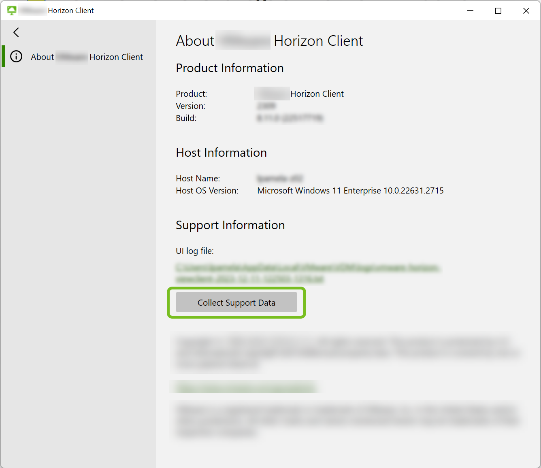The image size is (541, 468).
Task: Go back using the back arrow
Action: coord(16,32)
